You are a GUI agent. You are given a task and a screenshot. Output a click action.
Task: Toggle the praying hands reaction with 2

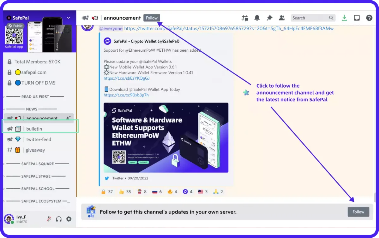tap(218, 192)
